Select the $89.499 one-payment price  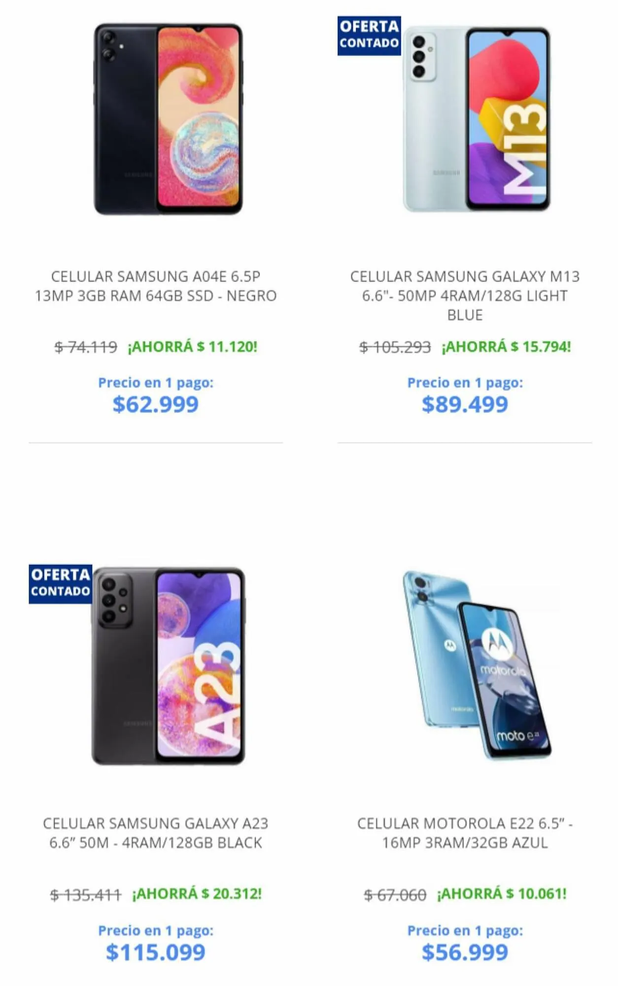[x=465, y=404]
